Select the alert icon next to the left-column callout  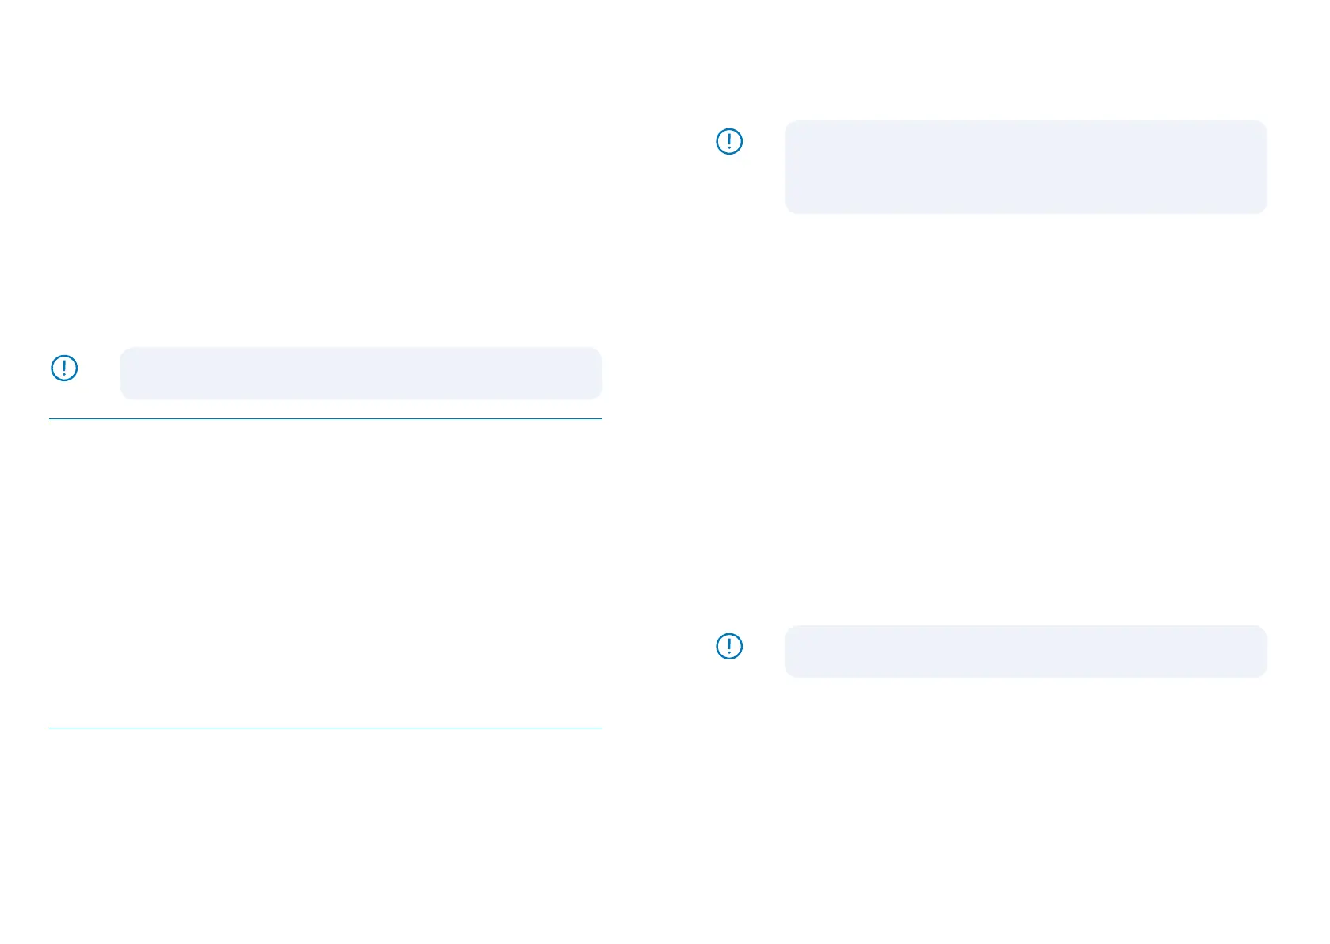[64, 368]
